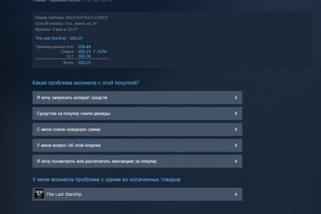Click arrow on double charge row
Image resolution: width=321 pixels, height=214 pixels.
(236, 113)
